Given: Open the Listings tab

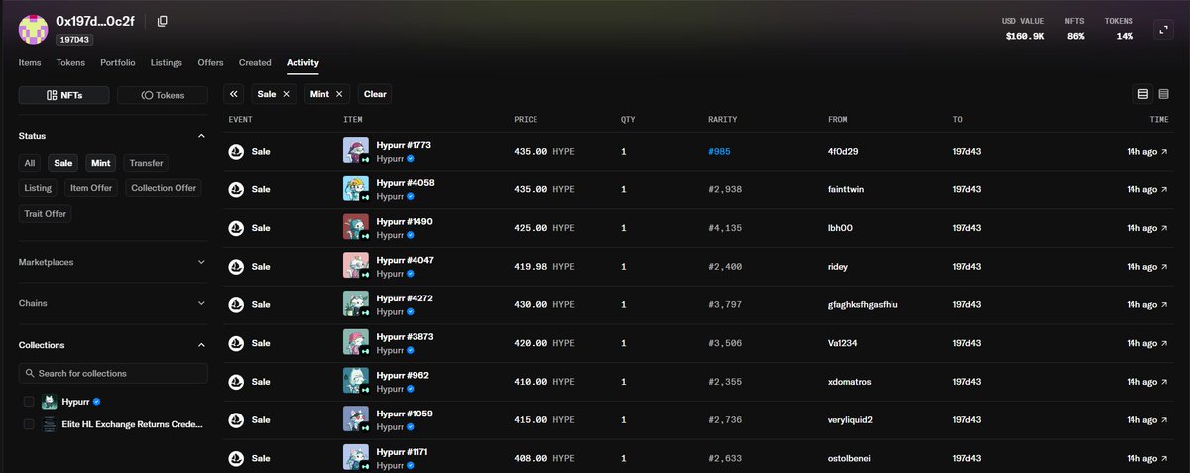Looking at the screenshot, I should 167,62.
